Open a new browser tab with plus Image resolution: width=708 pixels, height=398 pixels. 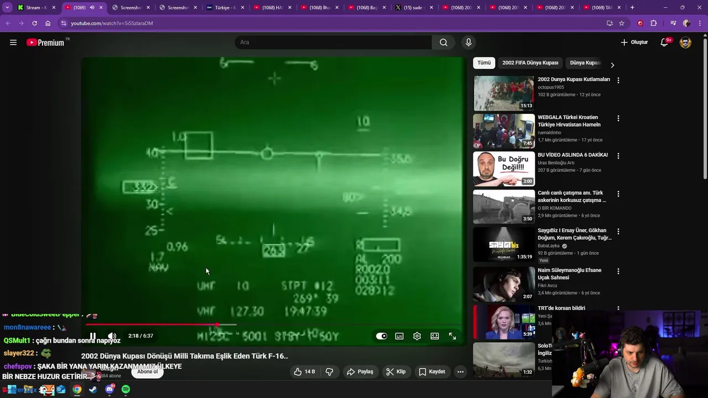click(x=632, y=8)
